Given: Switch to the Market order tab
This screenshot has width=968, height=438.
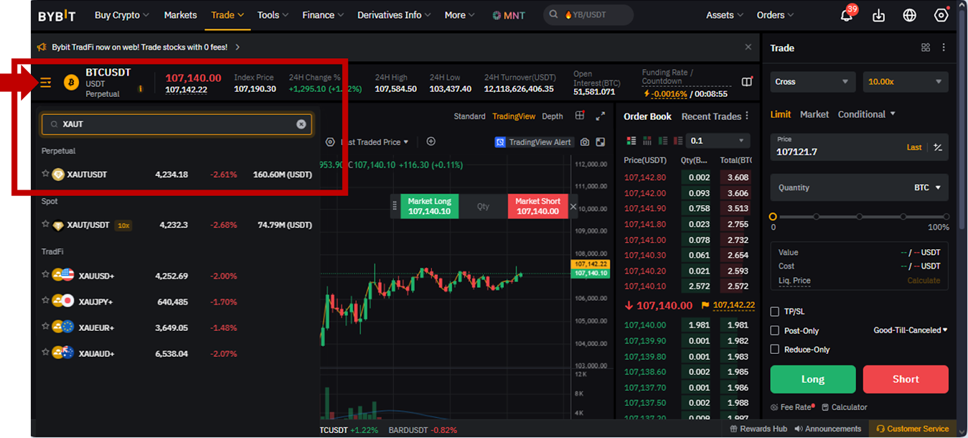Looking at the screenshot, I should pos(814,114).
